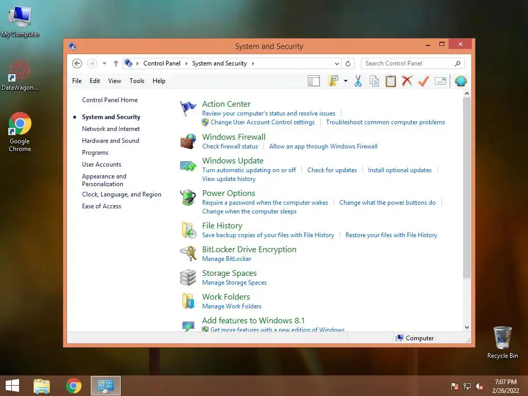Click View update history link
This screenshot has height=396, width=528.
point(229,179)
